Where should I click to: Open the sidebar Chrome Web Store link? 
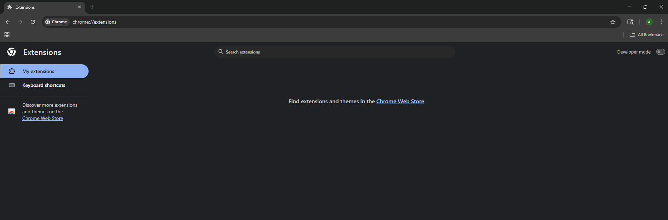click(43, 119)
